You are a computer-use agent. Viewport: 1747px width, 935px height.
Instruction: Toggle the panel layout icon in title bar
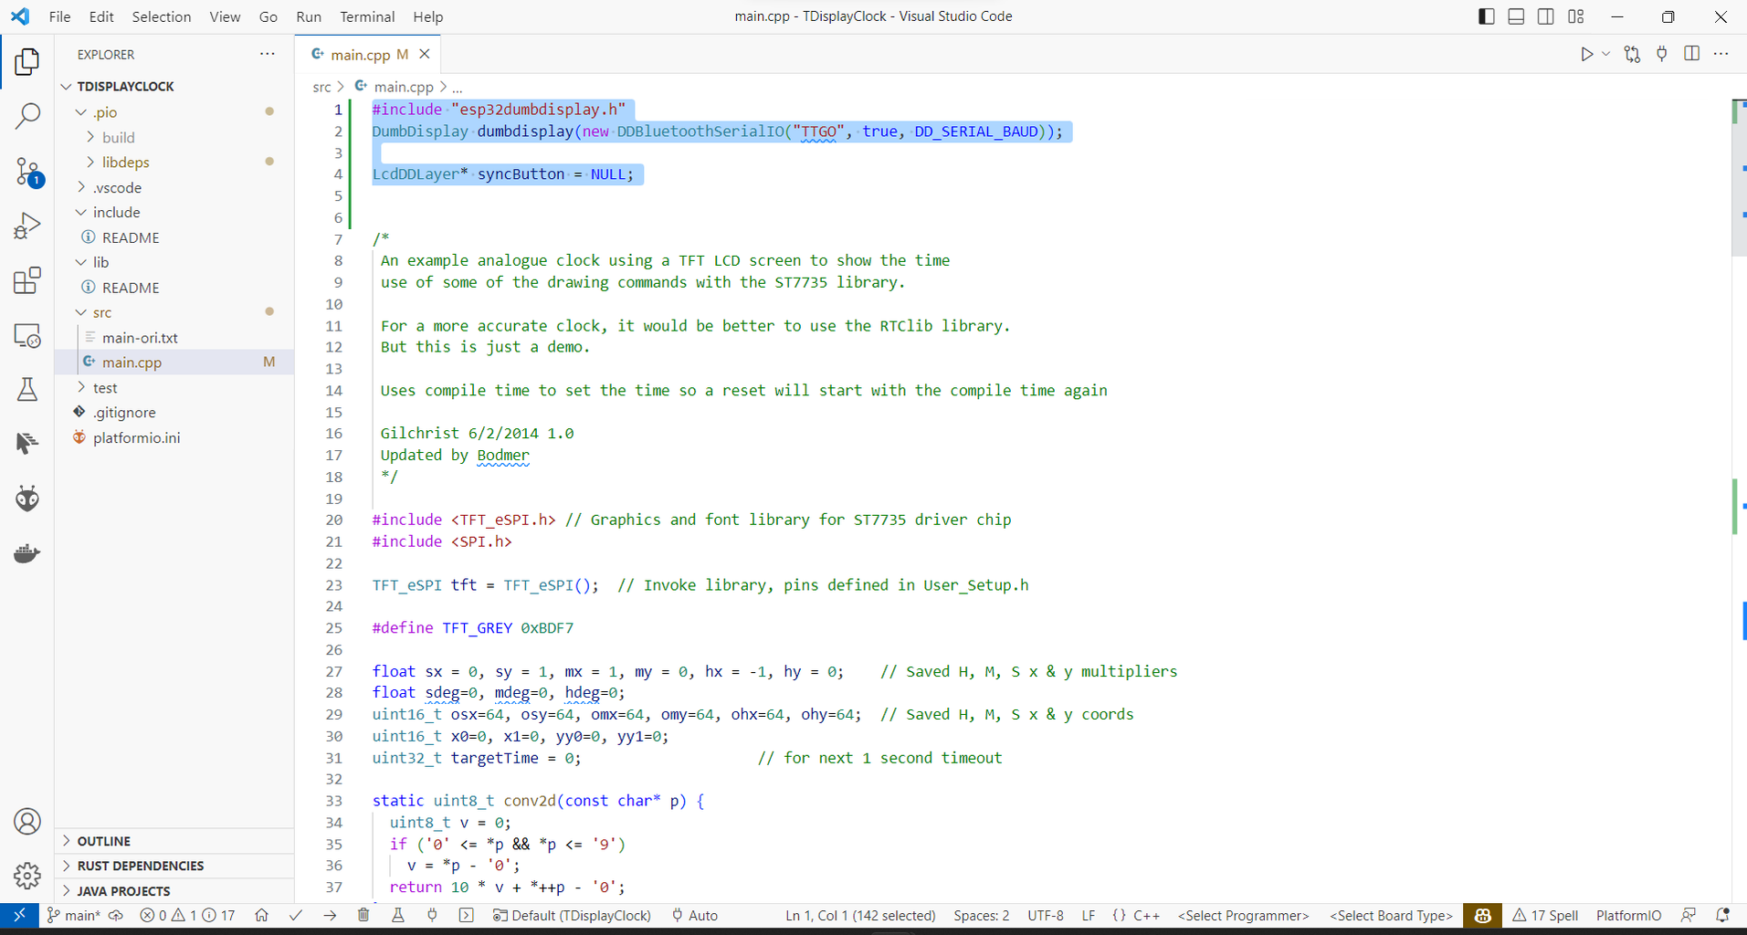tap(1516, 16)
